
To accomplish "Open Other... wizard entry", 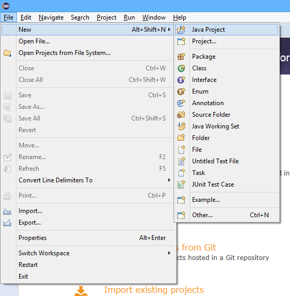I will 226,215.
